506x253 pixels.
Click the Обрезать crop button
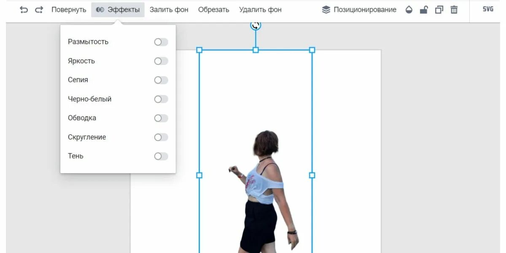[214, 10]
